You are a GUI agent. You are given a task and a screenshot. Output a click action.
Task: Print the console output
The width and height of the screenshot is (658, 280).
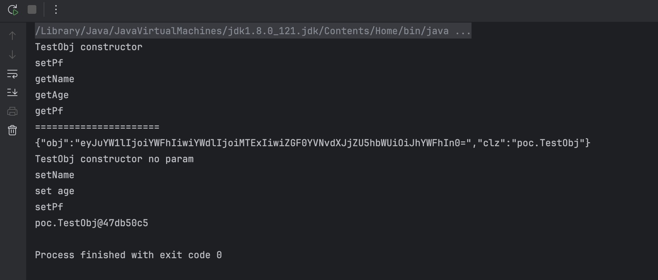[12, 111]
